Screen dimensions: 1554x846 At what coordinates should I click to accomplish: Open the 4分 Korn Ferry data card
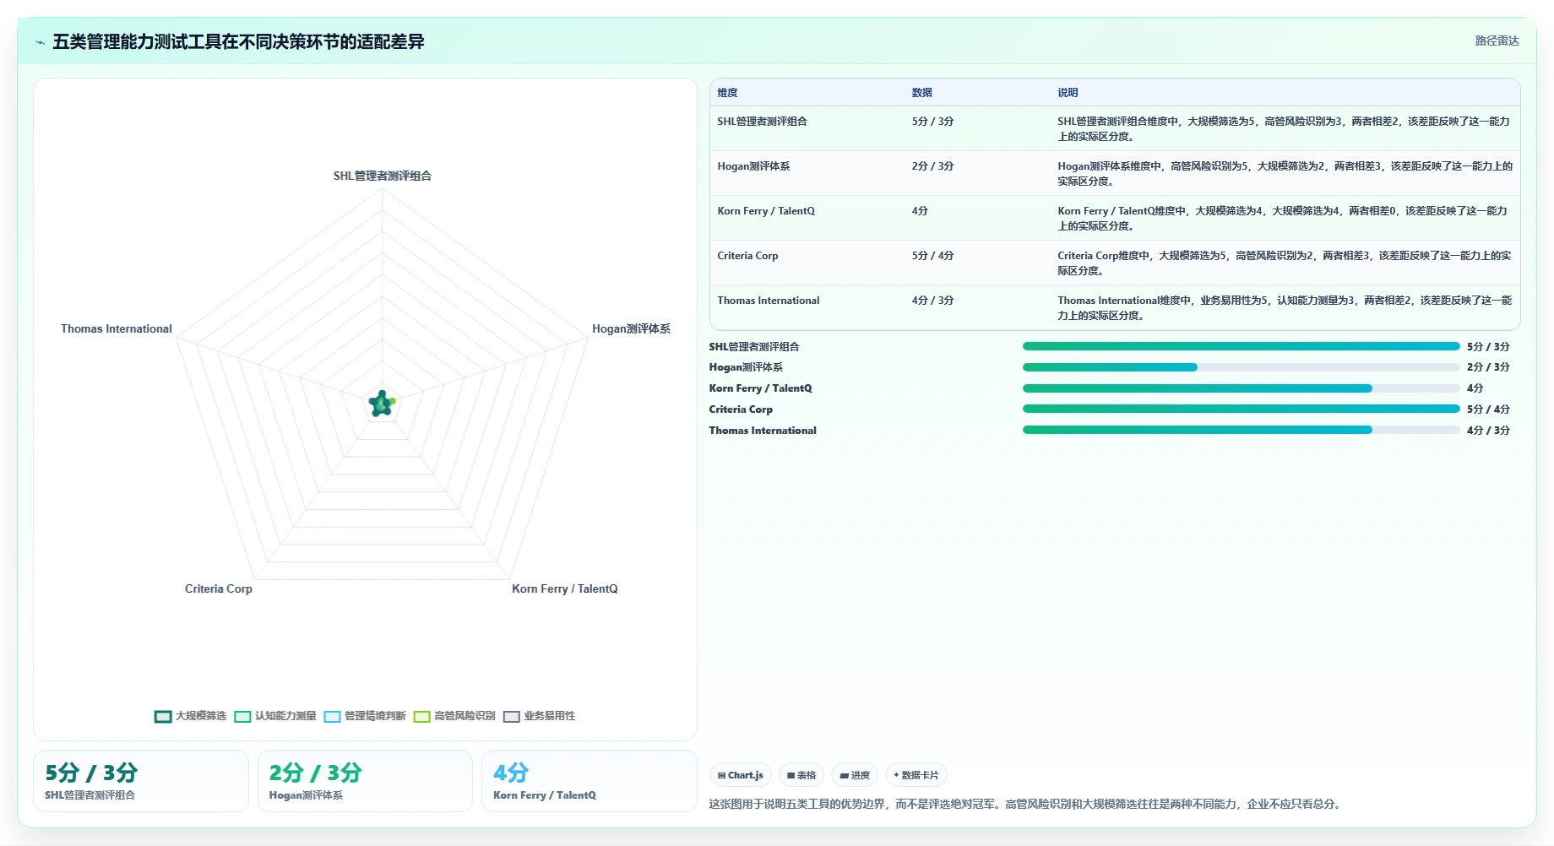589,781
